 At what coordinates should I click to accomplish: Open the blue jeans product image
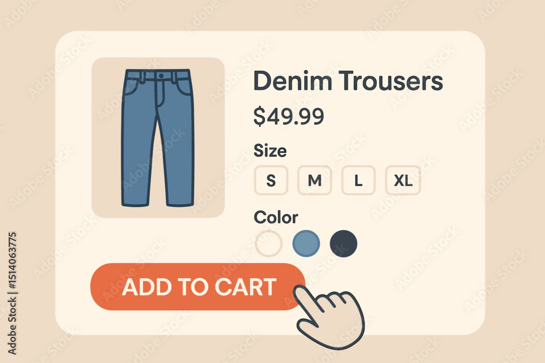click(x=158, y=138)
